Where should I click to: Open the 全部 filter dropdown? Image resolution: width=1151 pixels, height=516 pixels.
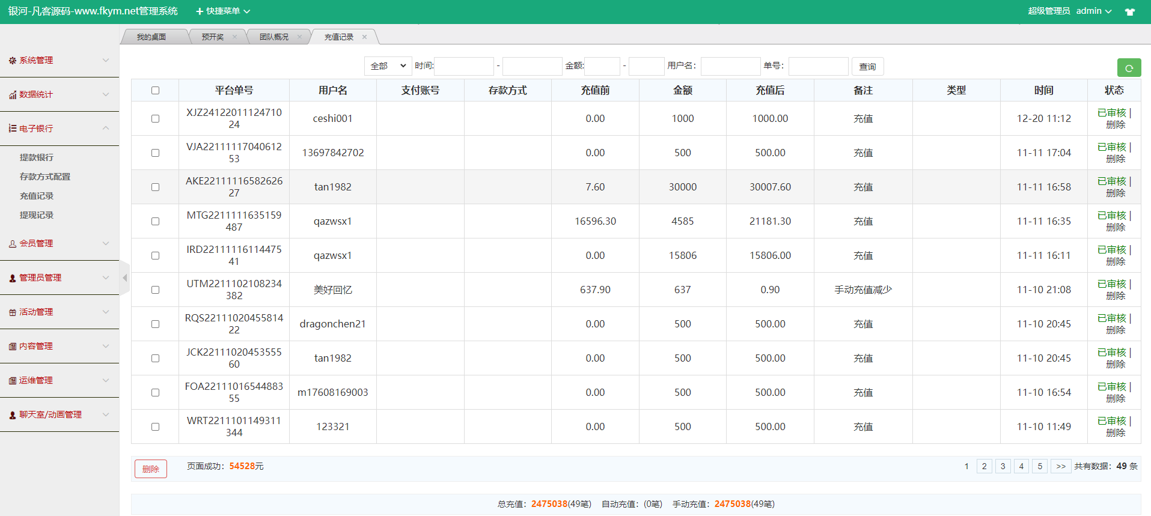pos(388,66)
